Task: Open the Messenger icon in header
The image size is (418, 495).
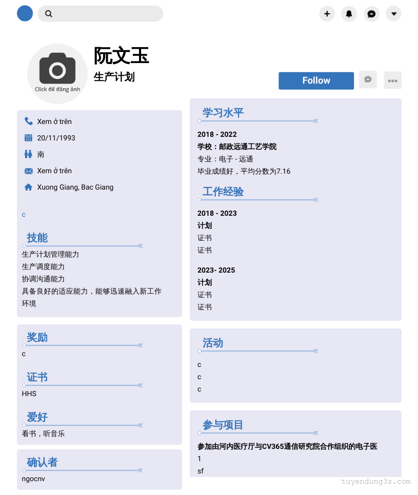Action: tap(371, 13)
